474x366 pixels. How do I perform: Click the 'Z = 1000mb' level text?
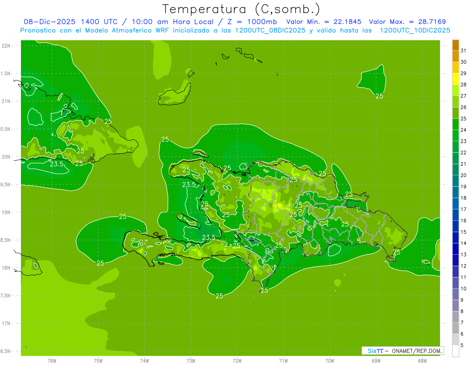click(x=250, y=22)
